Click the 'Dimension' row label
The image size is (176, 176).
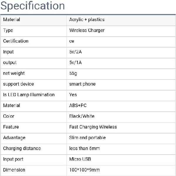[14, 170]
